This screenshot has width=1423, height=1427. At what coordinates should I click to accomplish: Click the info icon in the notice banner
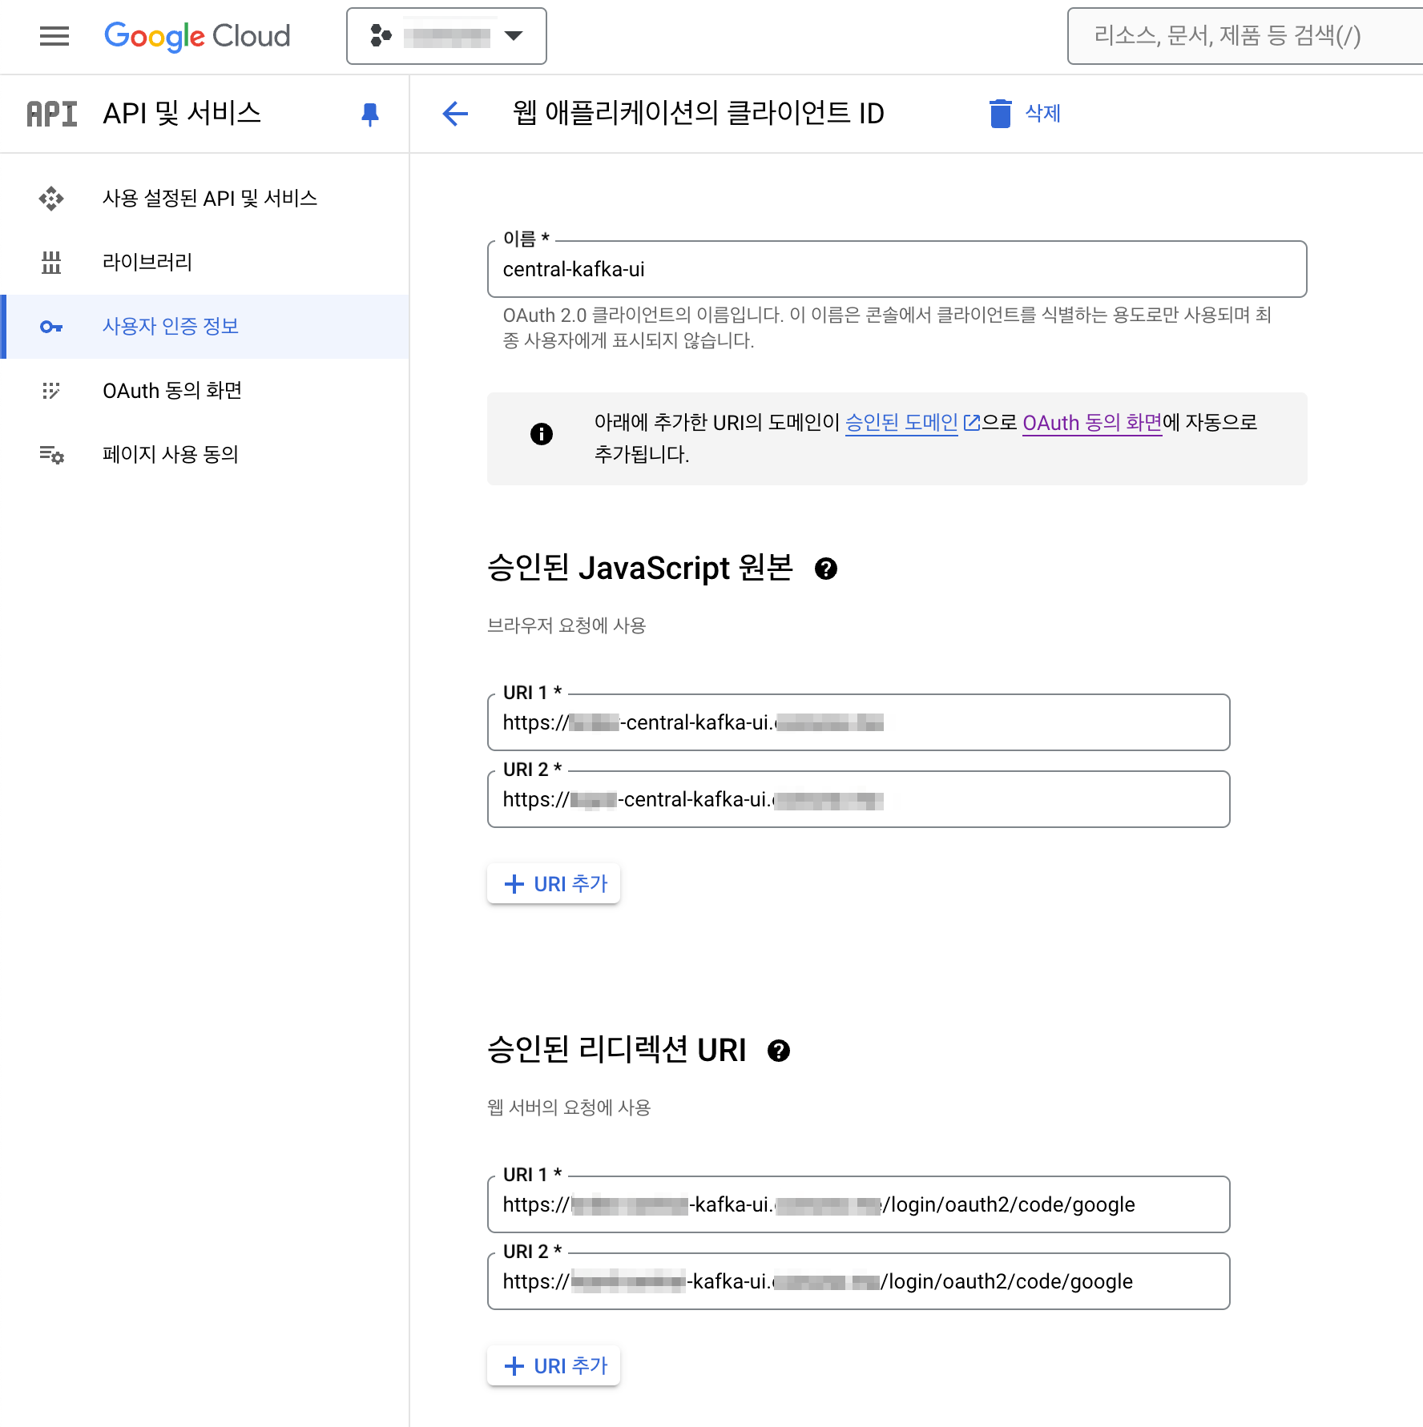click(x=541, y=435)
